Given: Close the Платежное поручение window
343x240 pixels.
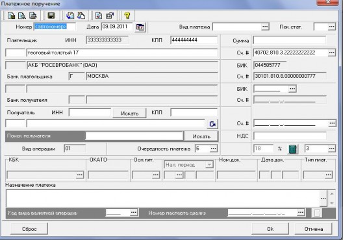Looking at the screenshot, I should 327,2.
